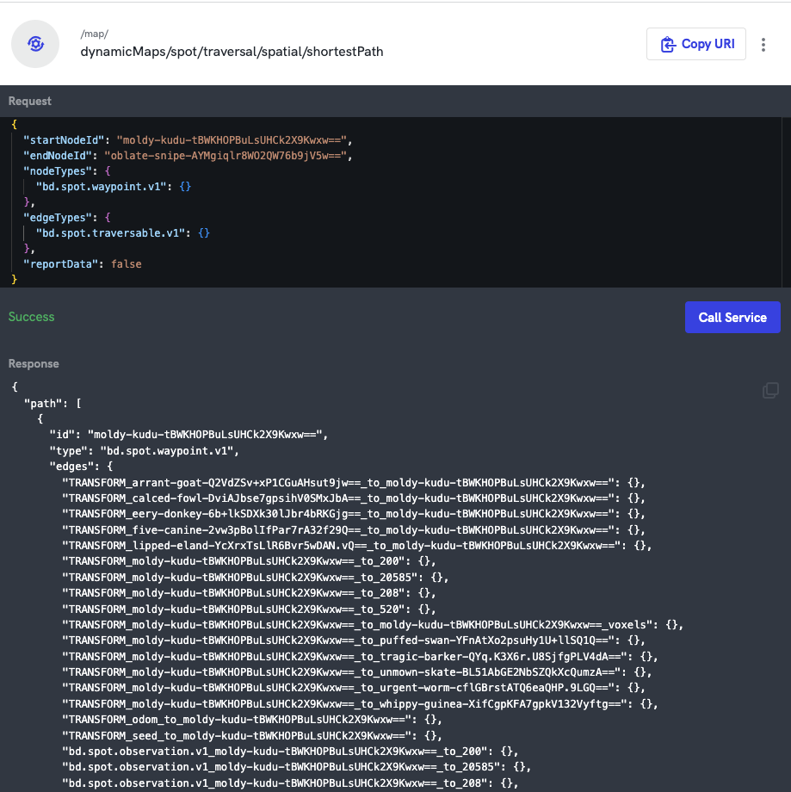The image size is (791, 792).
Task: Click the Request section header
Action: (30, 101)
